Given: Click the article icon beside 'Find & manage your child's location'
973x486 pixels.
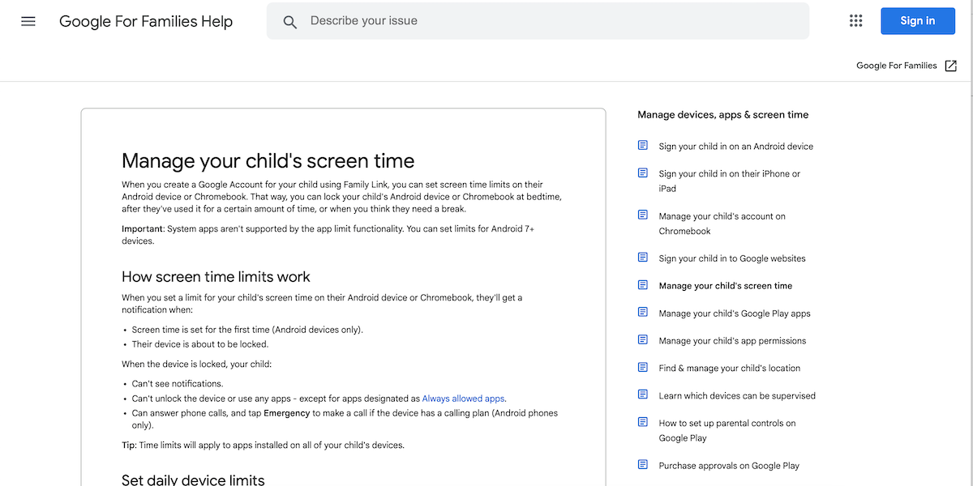Looking at the screenshot, I should coord(642,367).
